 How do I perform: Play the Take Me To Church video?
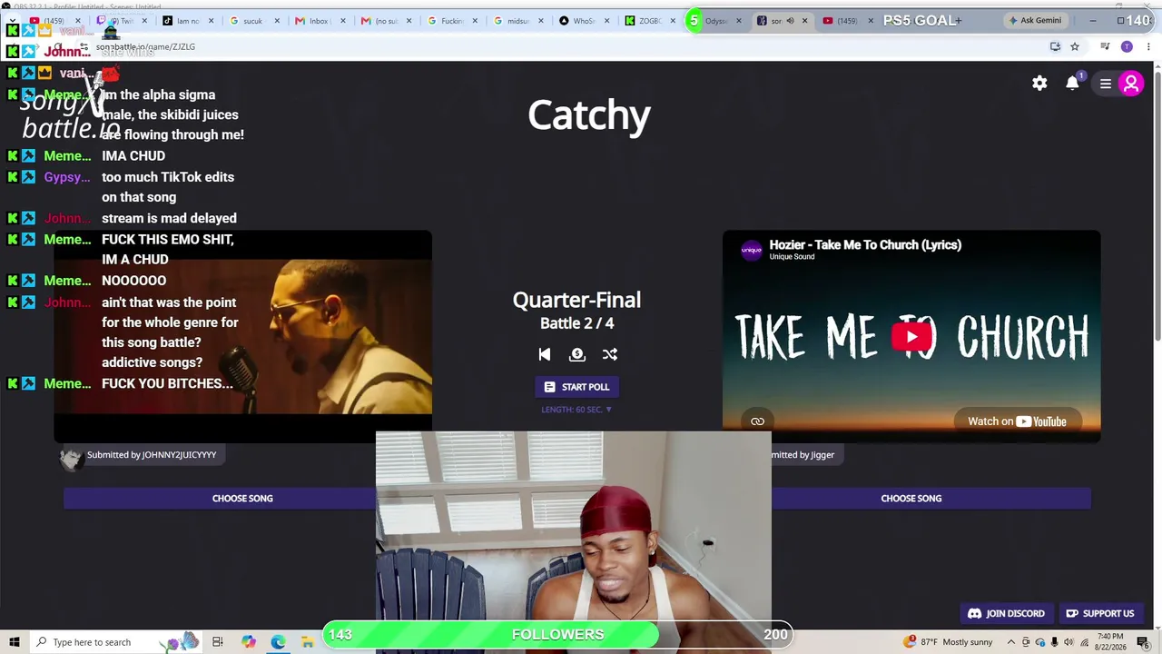point(912,337)
